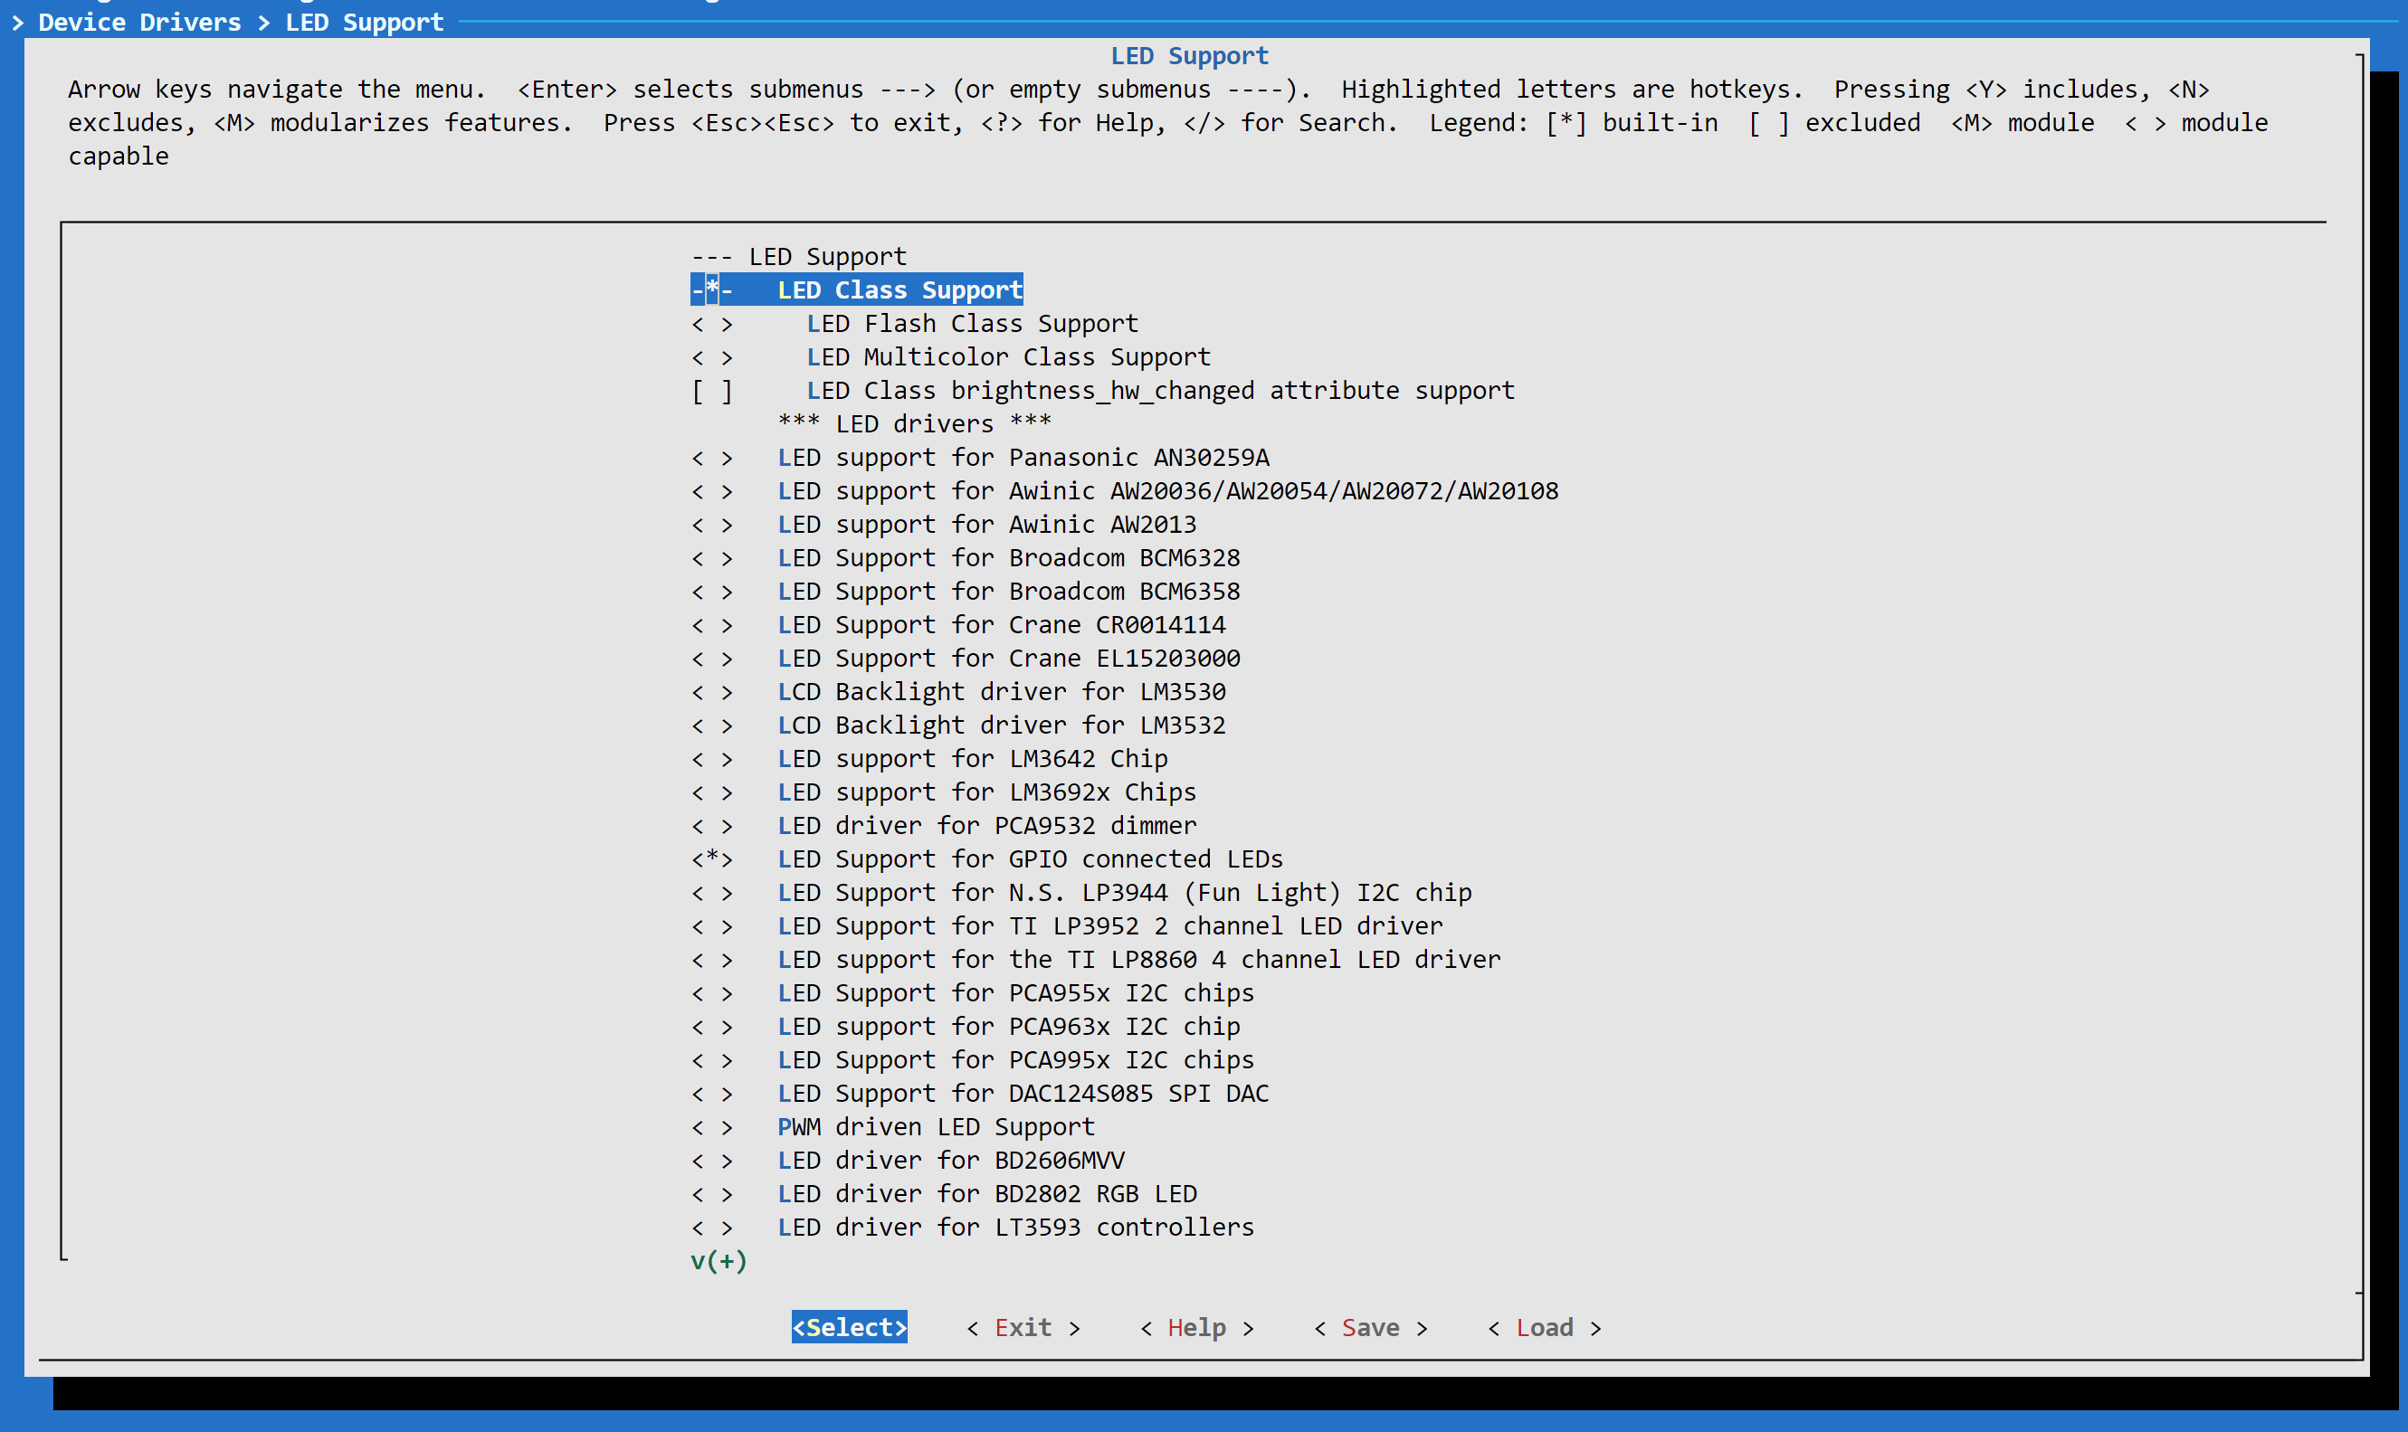This screenshot has width=2408, height=1432.
Task: Toggle module state for PCA9532 dimmer
Action: pos(712,826)
